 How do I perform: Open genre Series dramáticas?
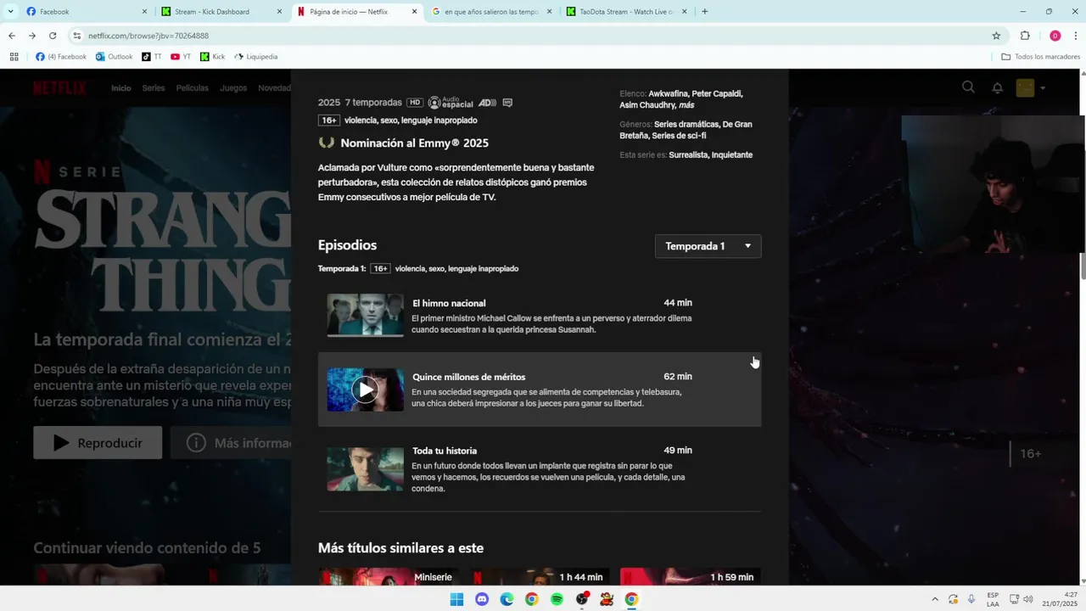pos(686,124)
